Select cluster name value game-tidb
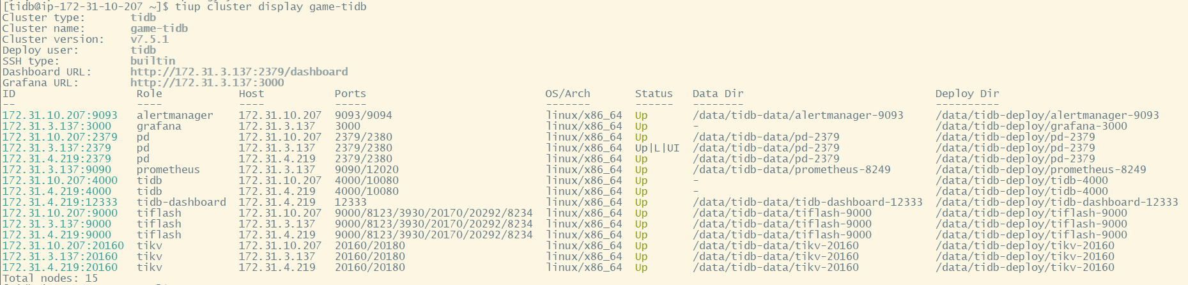This screenshot has height=285, width=1188. [x=159, y=28]
